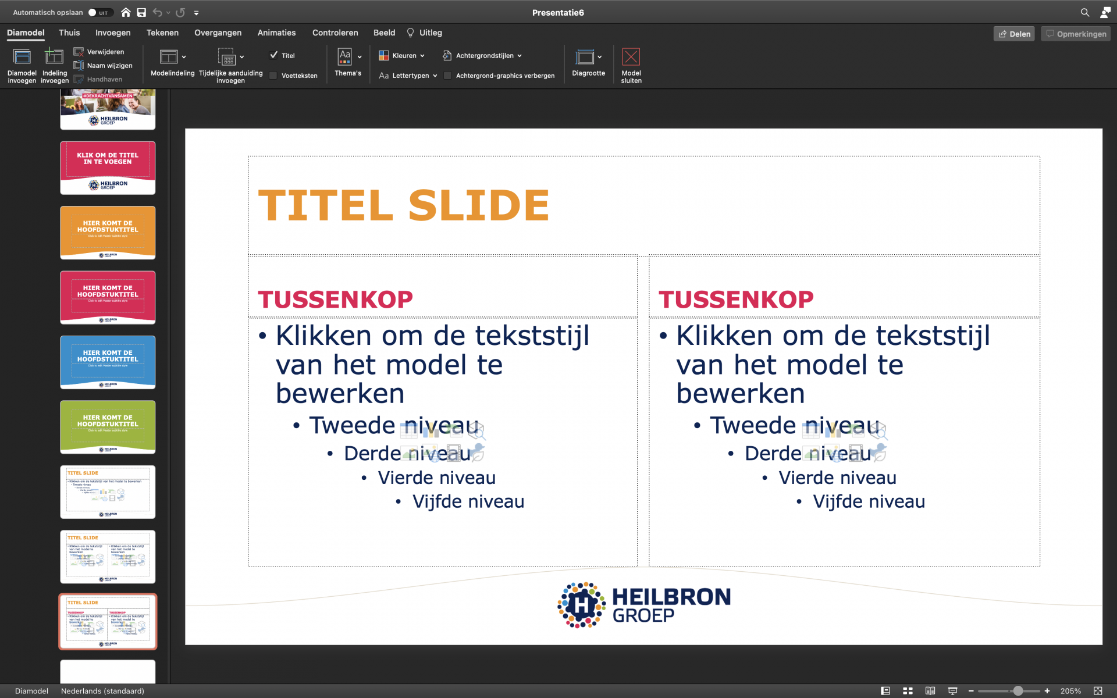Click the Save icon in title bar
Screen dimensions: 1117x698
[x=141, y=12]
